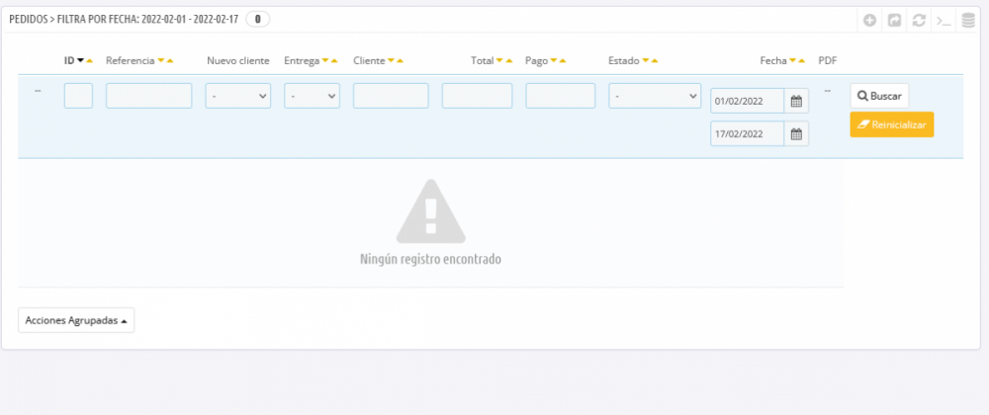The width and height of the screenshot is (989, 415).
Task: Click the add new order plus icon
Action: [x=869, y=20]
